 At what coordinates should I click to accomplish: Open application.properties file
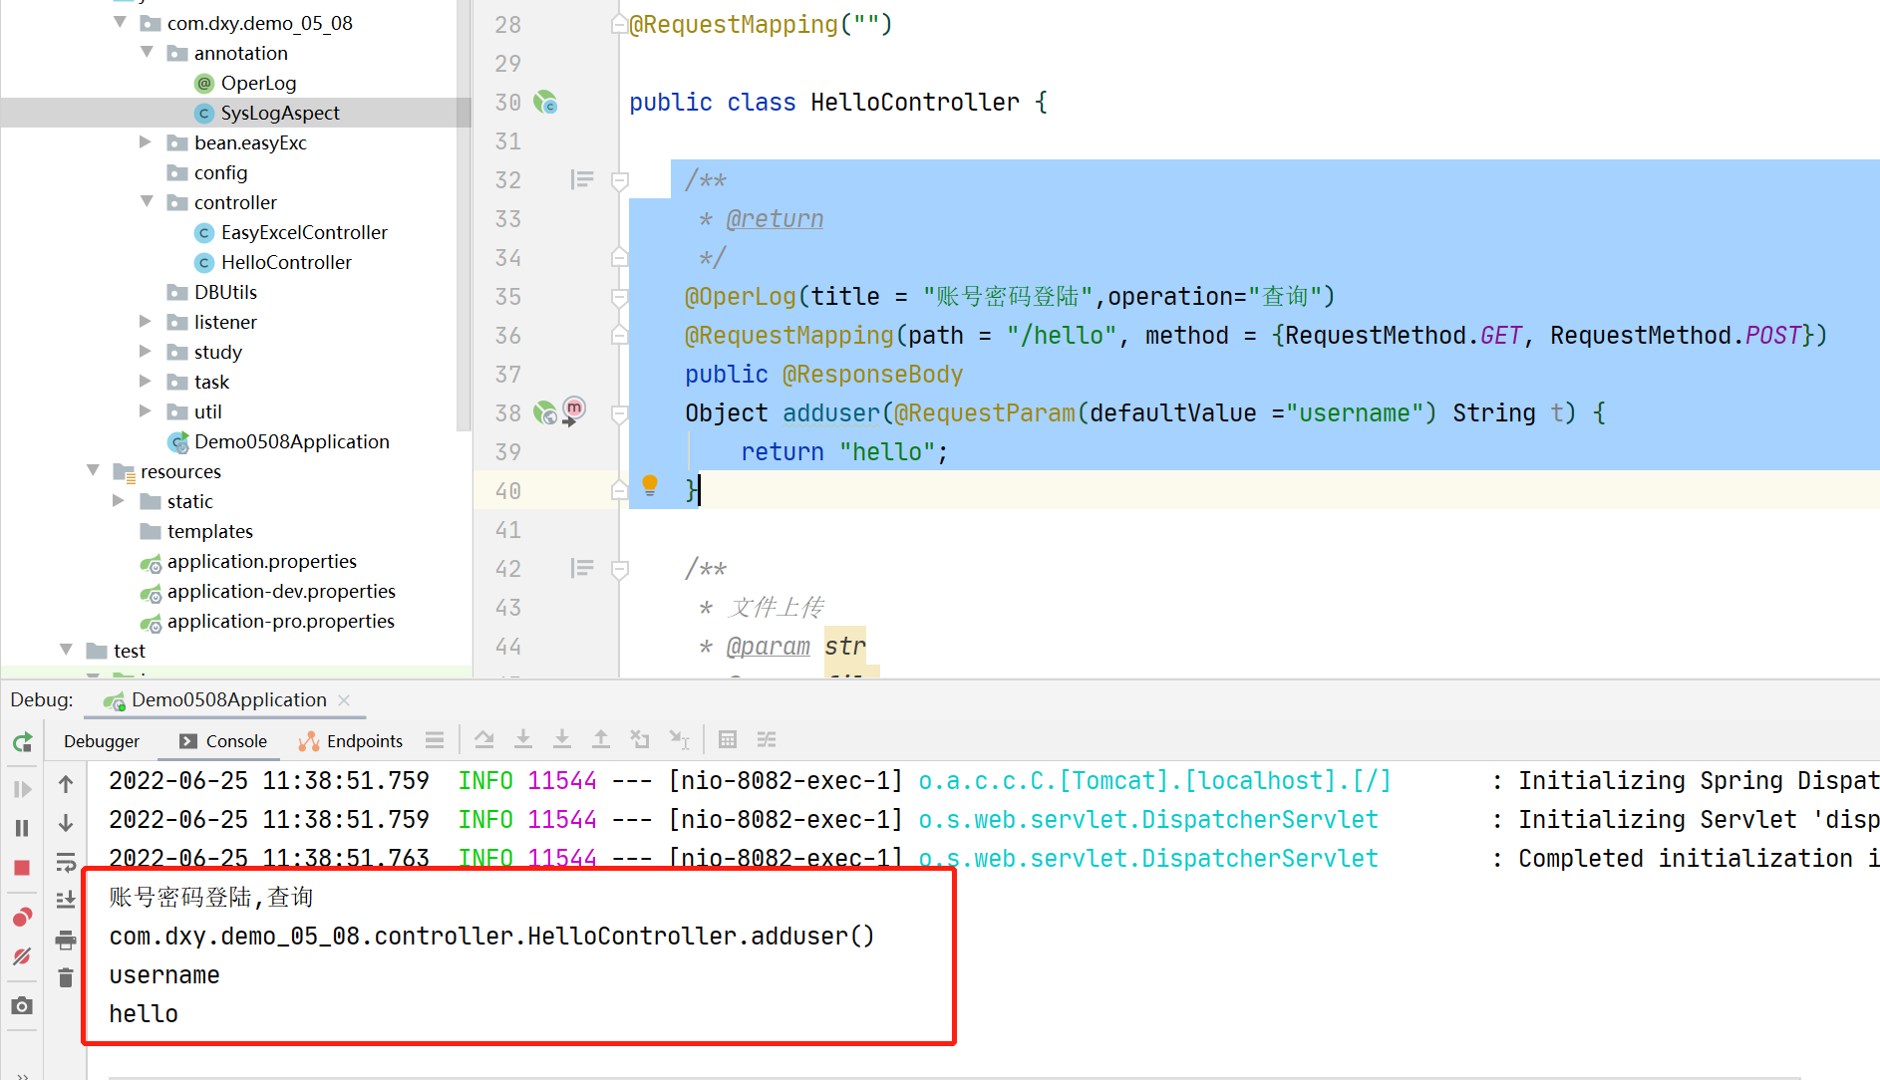click(248, 561)
